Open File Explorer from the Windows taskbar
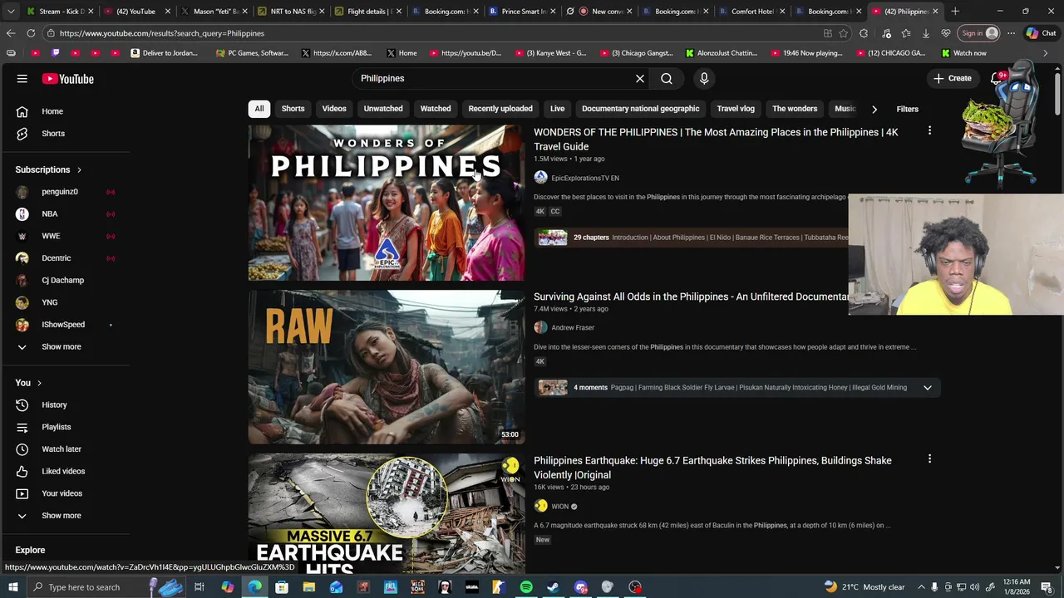The height and width of the screenshot is (598, 1064). 308,587
